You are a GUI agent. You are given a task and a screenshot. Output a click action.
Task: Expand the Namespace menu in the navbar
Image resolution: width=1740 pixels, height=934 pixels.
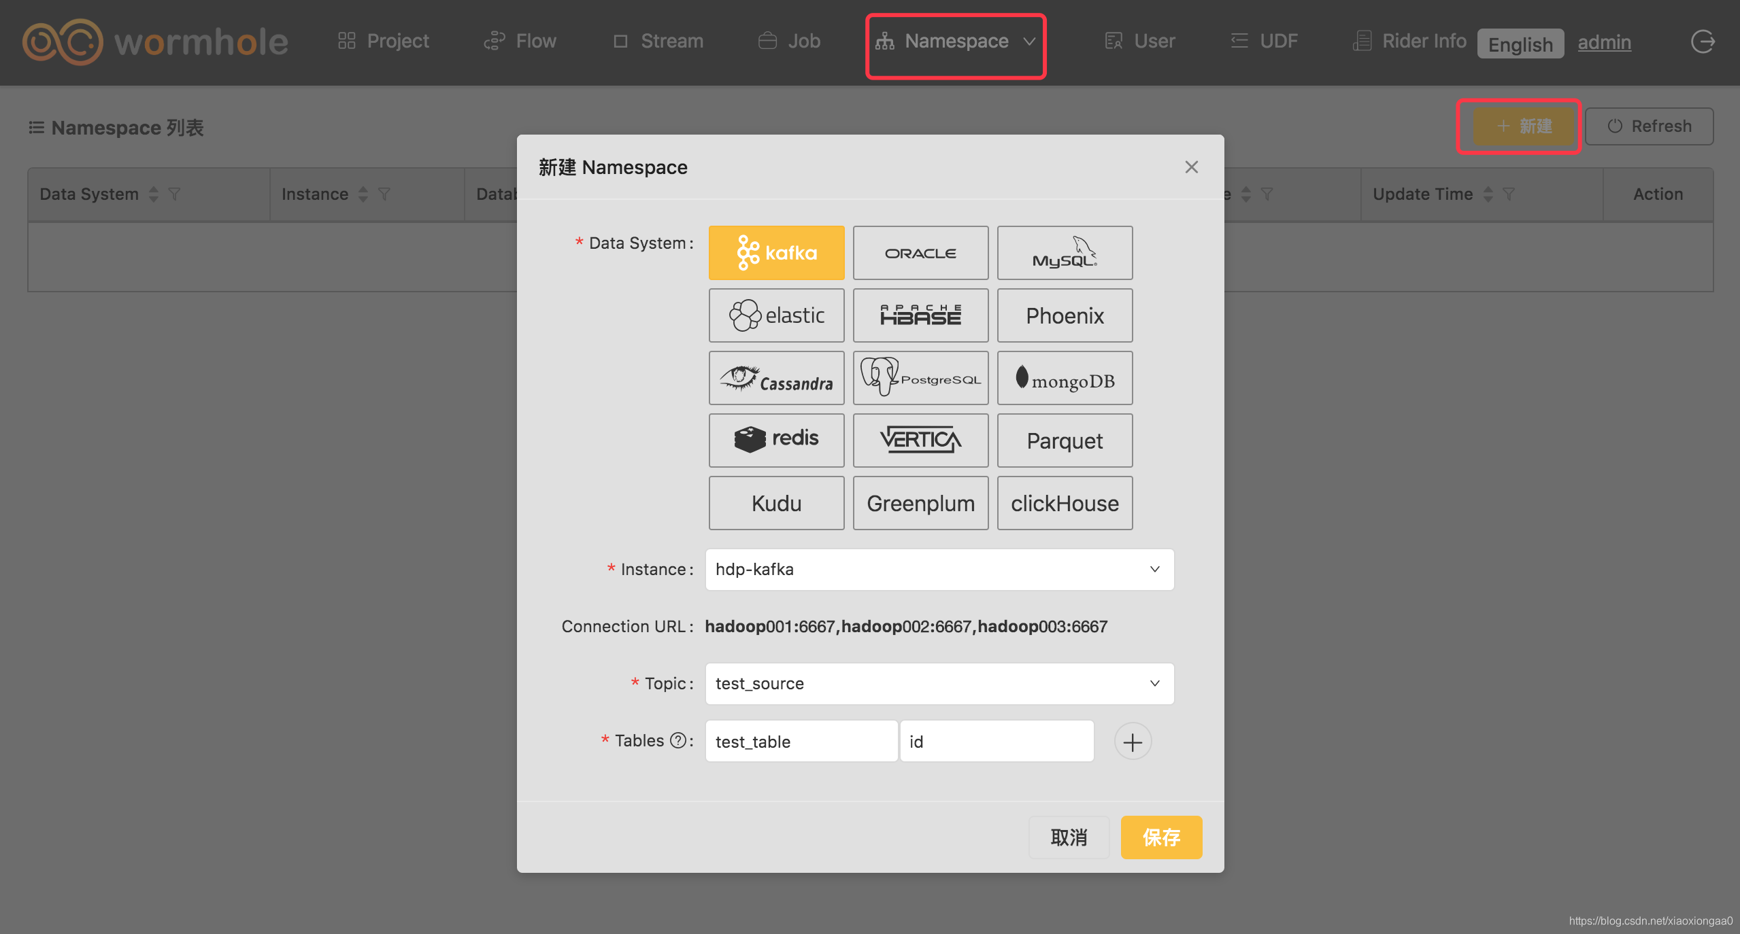click(x=956, y=41)
